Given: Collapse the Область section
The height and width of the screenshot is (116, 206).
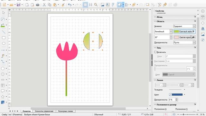Looking at the screenshot, I should click(155, 21).
